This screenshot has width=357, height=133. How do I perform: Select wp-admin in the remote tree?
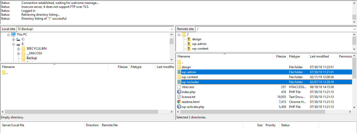199,44
